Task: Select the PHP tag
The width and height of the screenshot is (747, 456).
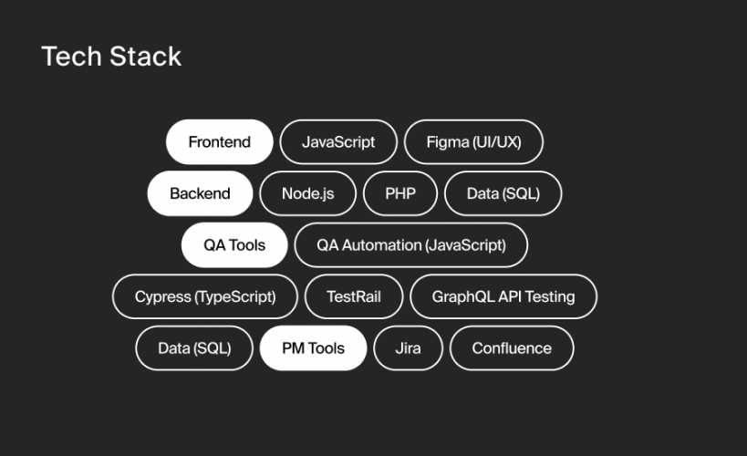Action: pos(399,193)
